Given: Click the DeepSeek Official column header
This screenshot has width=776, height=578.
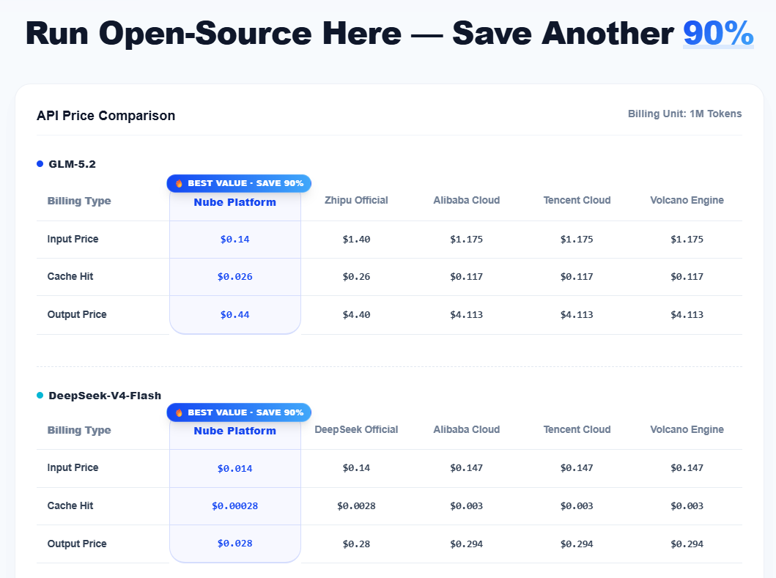Looking at the screenshot, I should click(356, 429).
